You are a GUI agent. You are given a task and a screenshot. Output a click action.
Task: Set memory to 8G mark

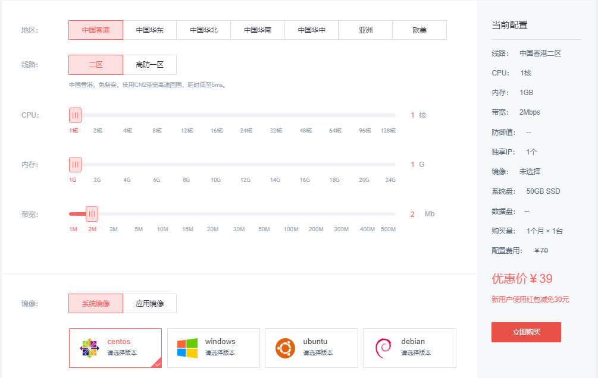coord(186,180)
